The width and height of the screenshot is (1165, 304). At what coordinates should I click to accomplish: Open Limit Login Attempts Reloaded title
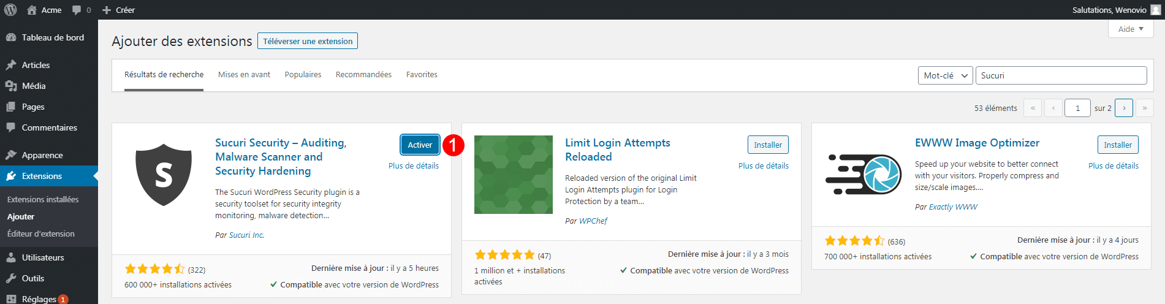coord(618,150)
